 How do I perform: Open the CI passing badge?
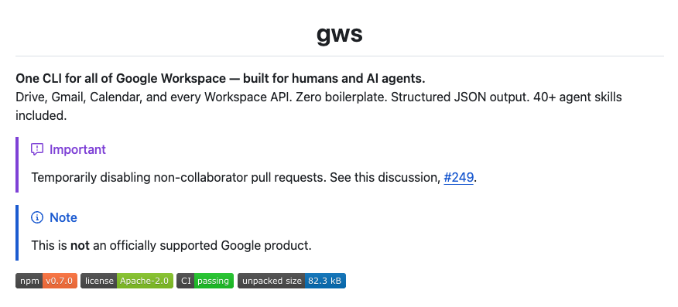(205, 281)
